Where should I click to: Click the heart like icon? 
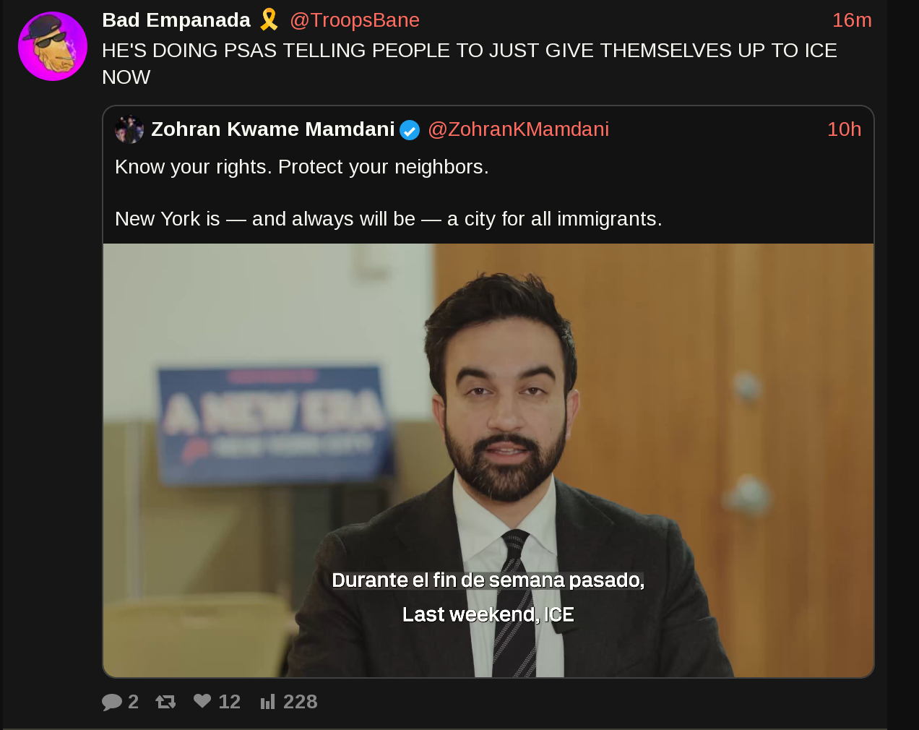(202, 700)
